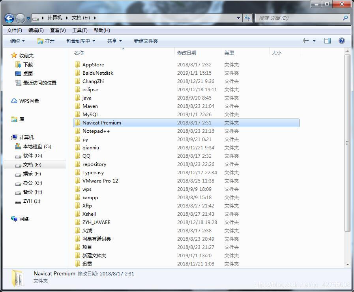Open drive 办公 (G:)
Image resolution: width=354 pixels, height=292 pixels.
[x=28, y=183]
